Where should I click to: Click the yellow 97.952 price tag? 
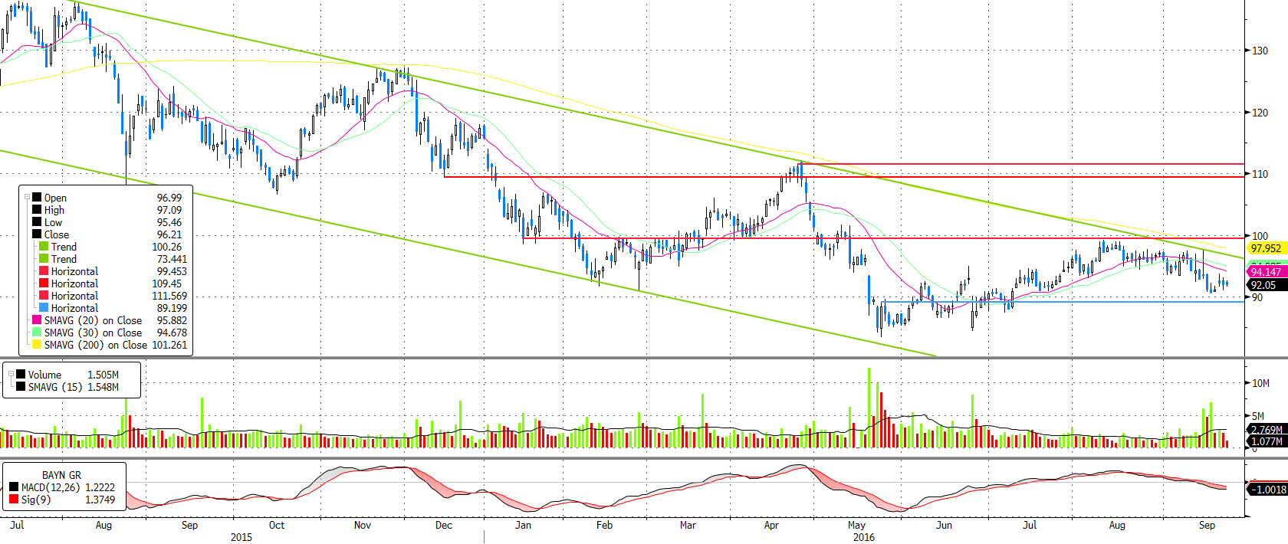1266,248
